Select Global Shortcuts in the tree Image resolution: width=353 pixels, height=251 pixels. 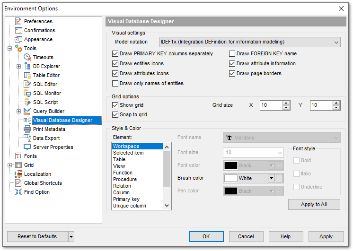43,183
